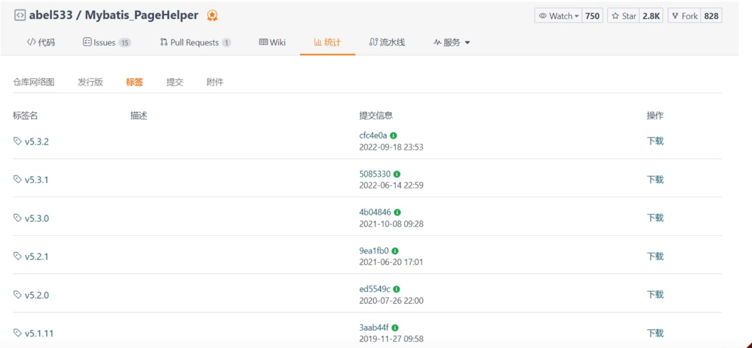Open tag v5.3.1
This screenshot has height=348, width=752.
click(37, 180)
